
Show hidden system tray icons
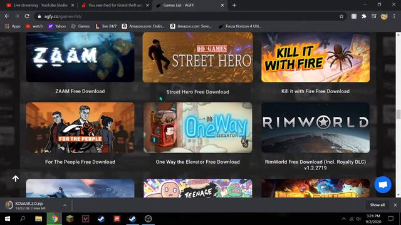click(343, 219)
